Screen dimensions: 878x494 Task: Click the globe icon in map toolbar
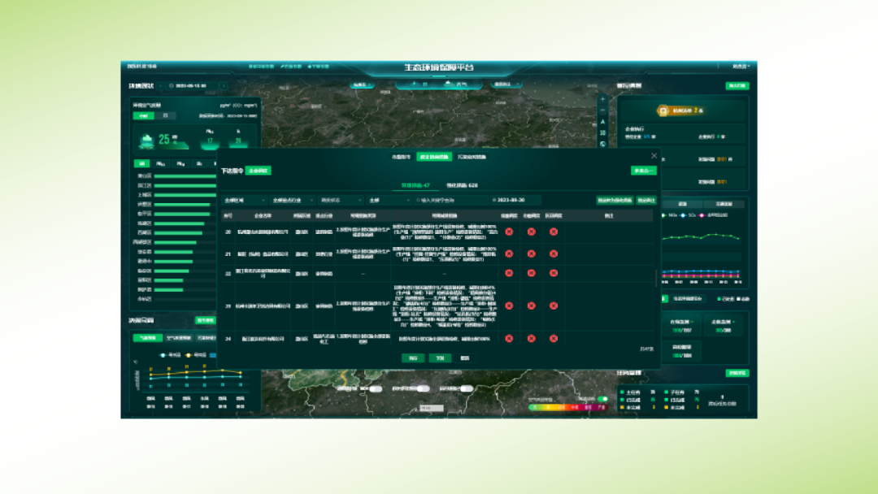click(x=602, y=144)
